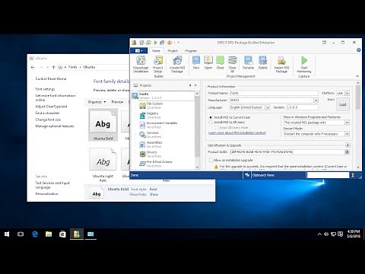The width and height of the screenshot is (365, 274).
Task: Click the Product GUID field
Action: pyautogui.click(x=287, y=152)
